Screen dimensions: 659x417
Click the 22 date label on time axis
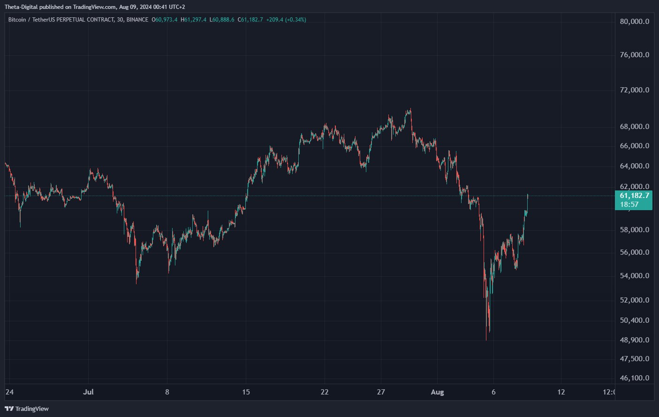(325, 392)
